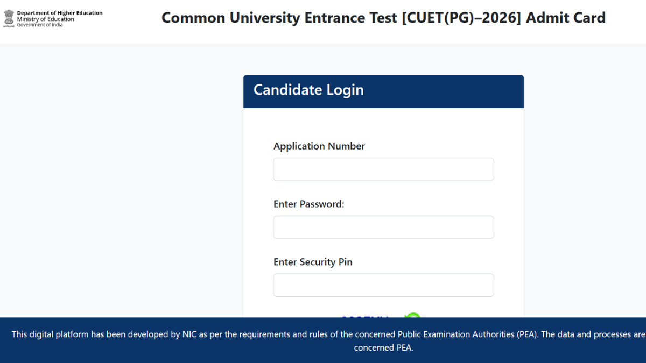Screen dimensions: 646x363
Task: Click the Application Number label
Action: click(x=319, y=146)
